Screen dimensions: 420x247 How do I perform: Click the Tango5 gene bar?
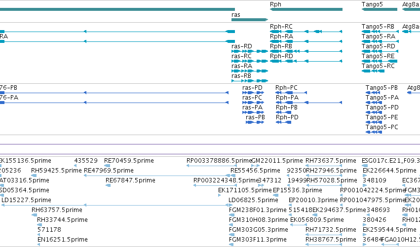380,9
